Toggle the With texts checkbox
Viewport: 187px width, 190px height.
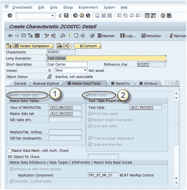click(x=88, y=95)
